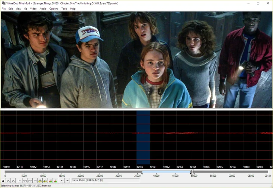Open the Video menu
This screenshot has width=273, height=188.
[x=33, y=9]
